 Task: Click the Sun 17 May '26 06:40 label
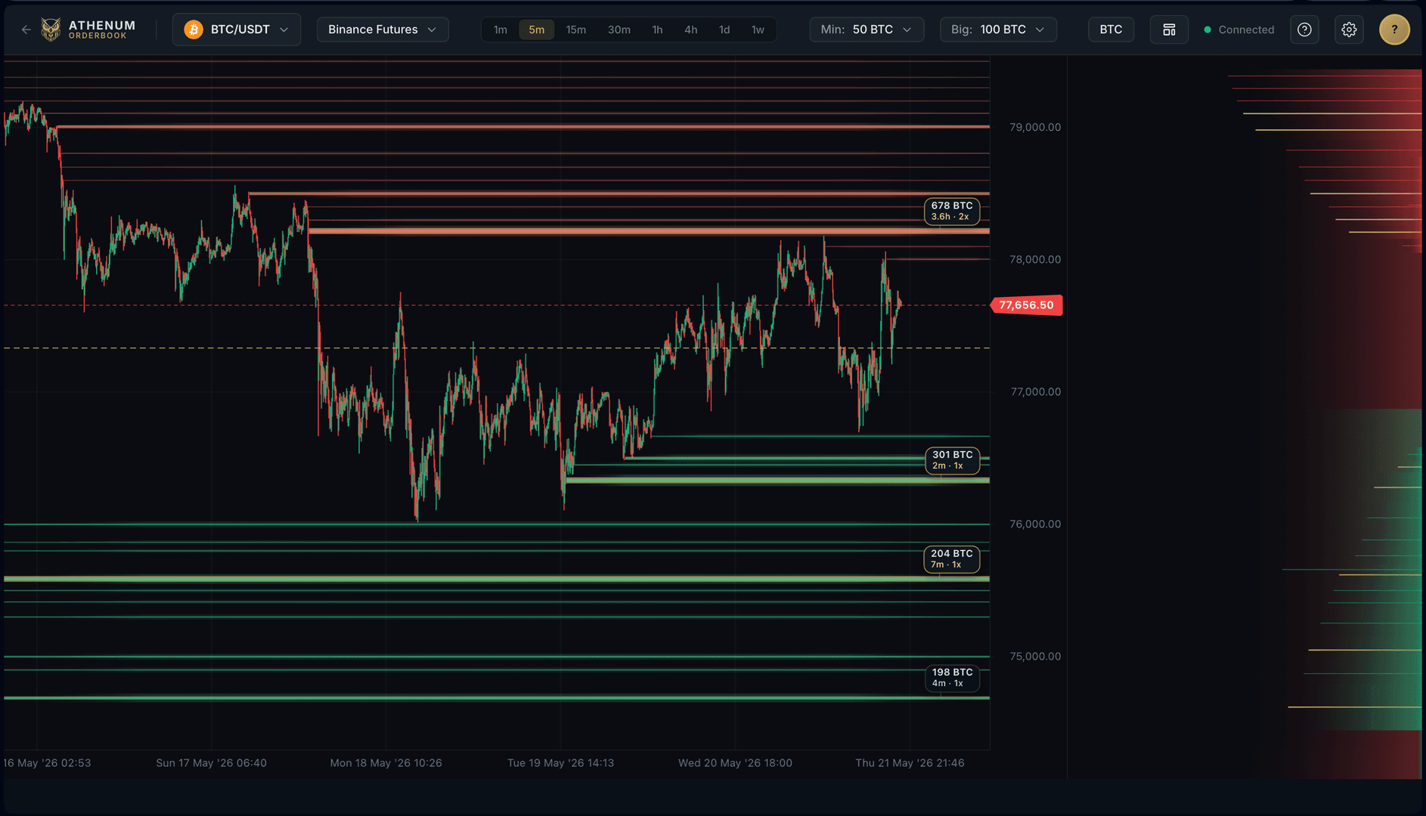point(211,763)
